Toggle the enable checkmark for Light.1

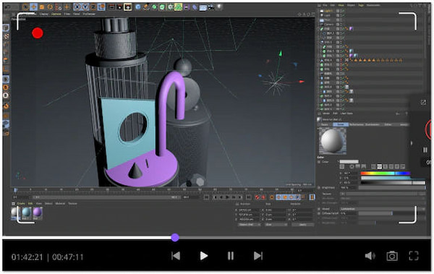pos(343,11)
